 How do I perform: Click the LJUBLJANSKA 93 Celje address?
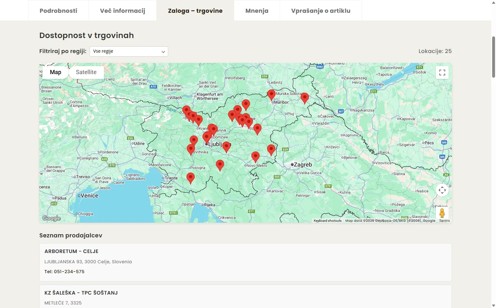88,262
